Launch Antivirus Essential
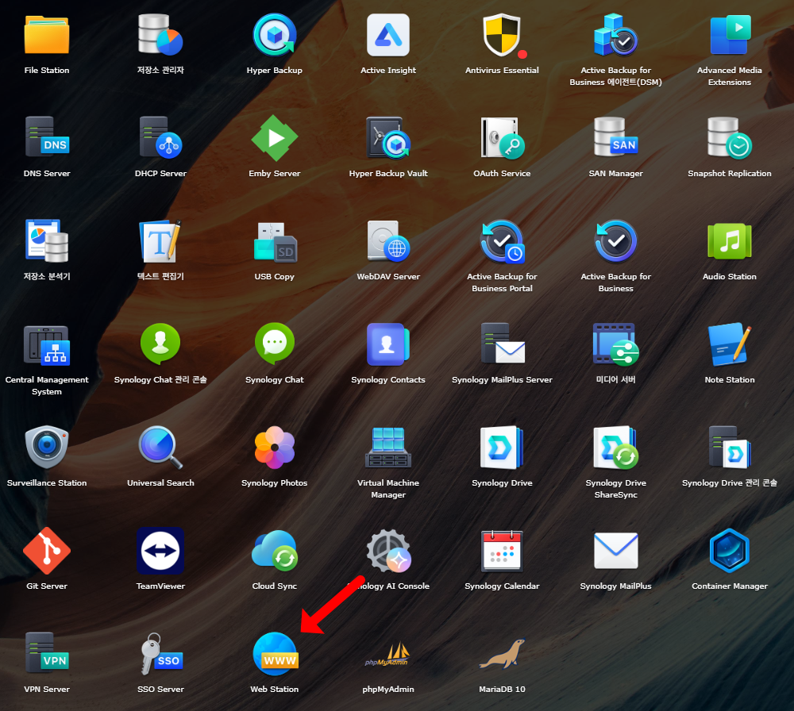This screenshot has width=794, height=711. [502, 36]
